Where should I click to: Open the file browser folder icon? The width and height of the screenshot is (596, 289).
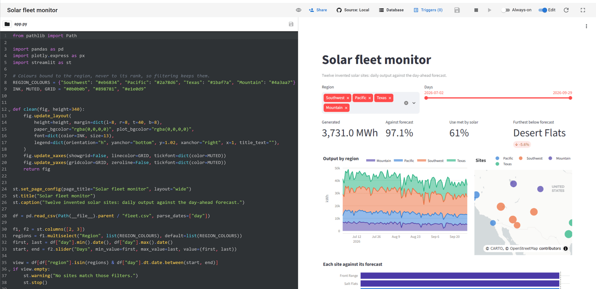coord(7,24)
